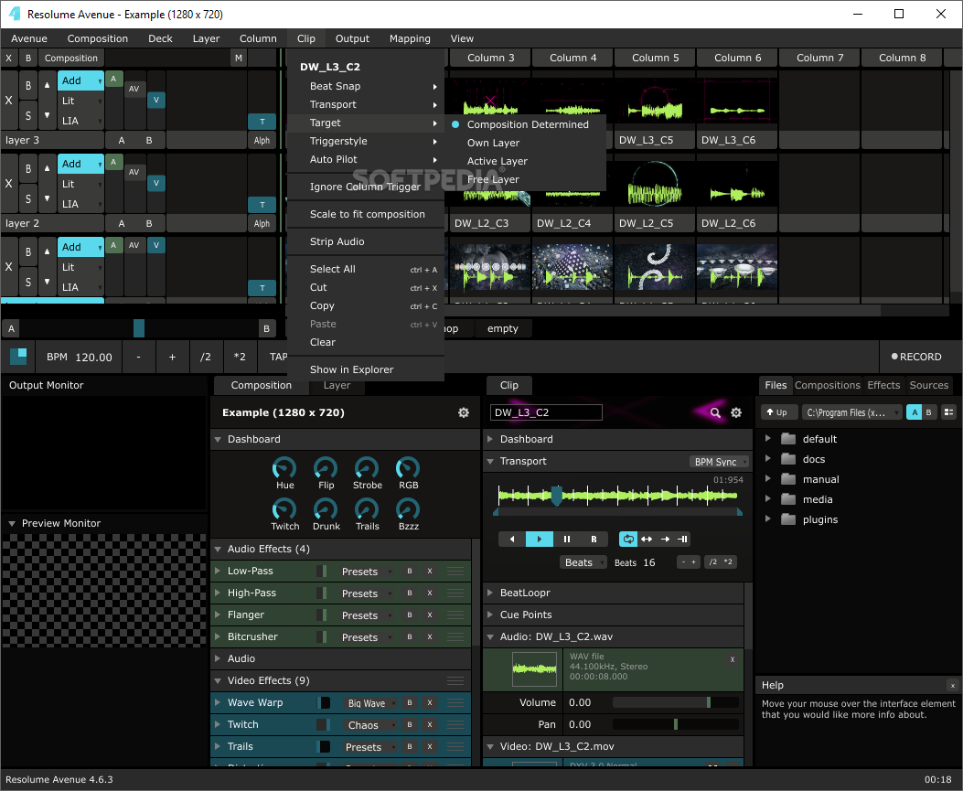The image size is (963, 791).
Task: Click the Flip dashboard knob
Action: [326, 468]
